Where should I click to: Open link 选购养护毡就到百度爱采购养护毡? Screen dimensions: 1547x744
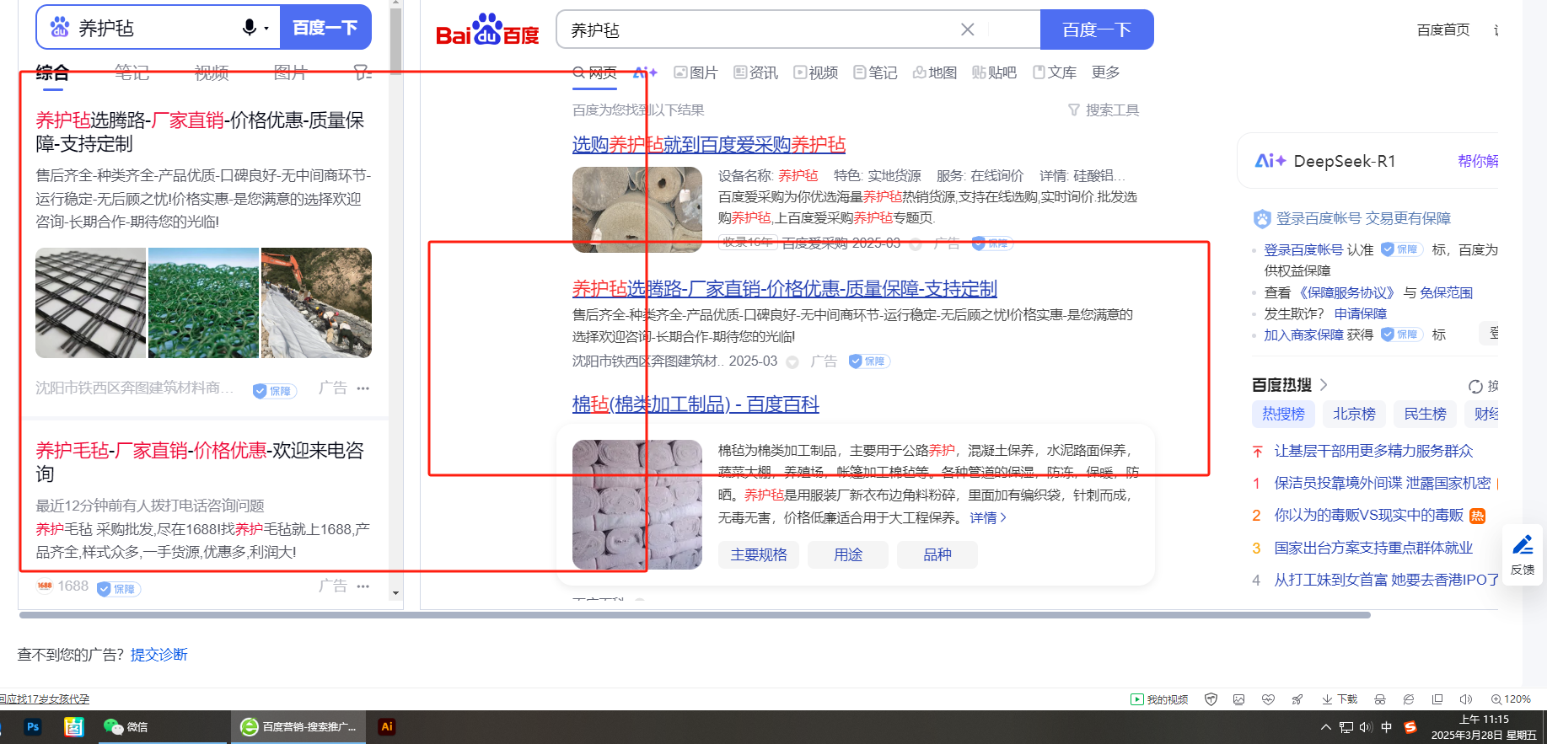[709, 145]
